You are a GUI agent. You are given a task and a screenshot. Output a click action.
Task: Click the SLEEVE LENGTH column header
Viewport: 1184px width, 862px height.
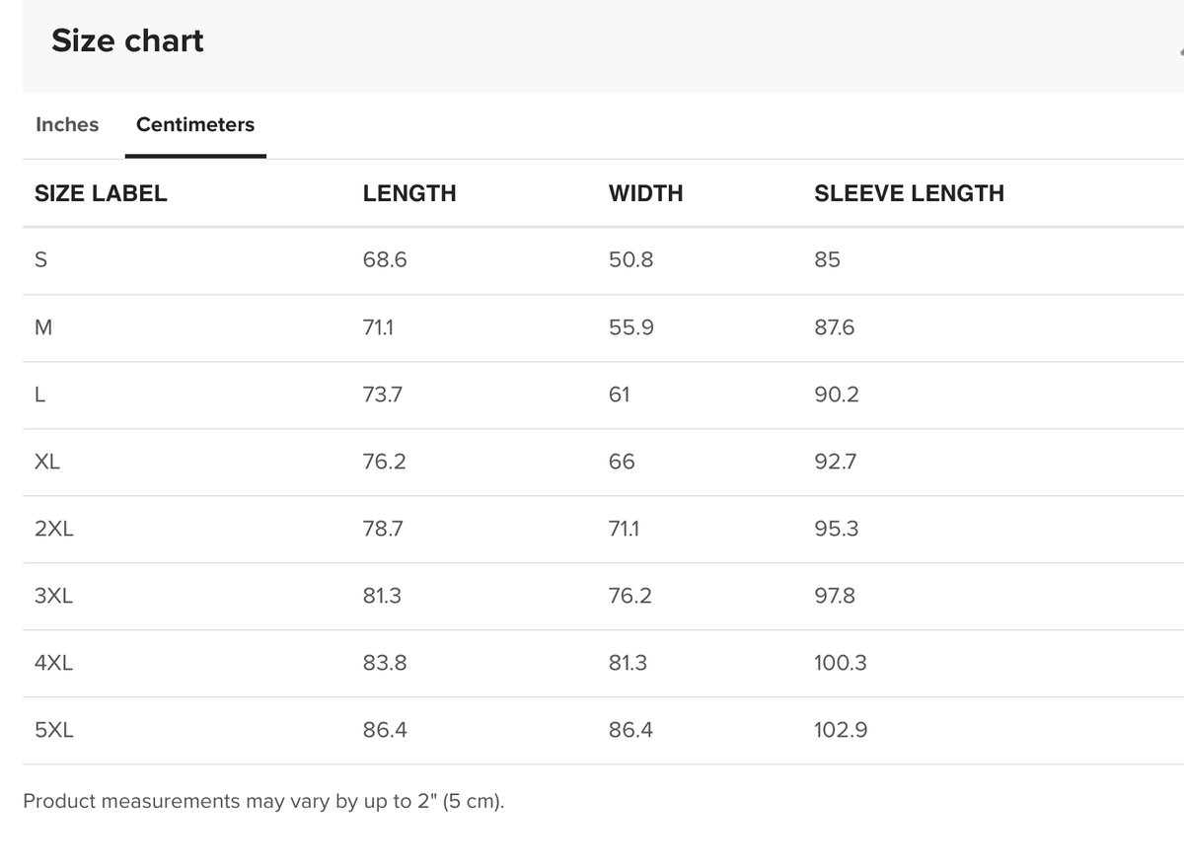pyautogui.click(x=909, y=193)
